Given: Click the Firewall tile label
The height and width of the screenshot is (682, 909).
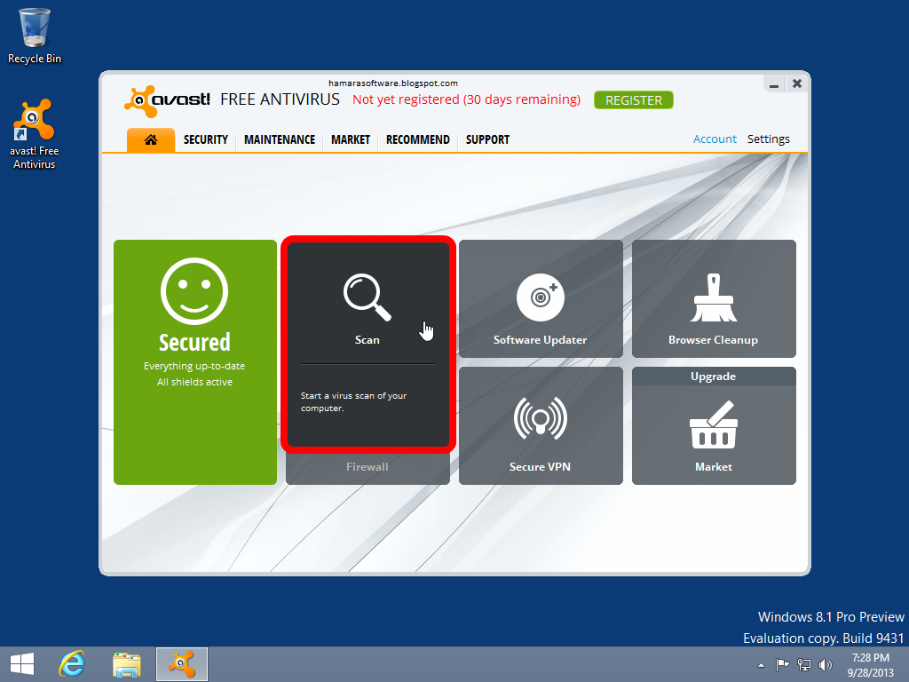Looking at the screenshot, I should pos(368,467).
